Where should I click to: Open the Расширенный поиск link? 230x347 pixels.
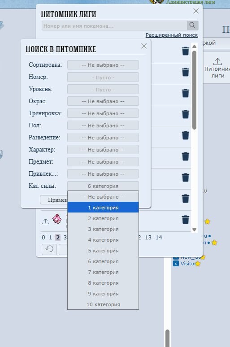pos(172,35)
